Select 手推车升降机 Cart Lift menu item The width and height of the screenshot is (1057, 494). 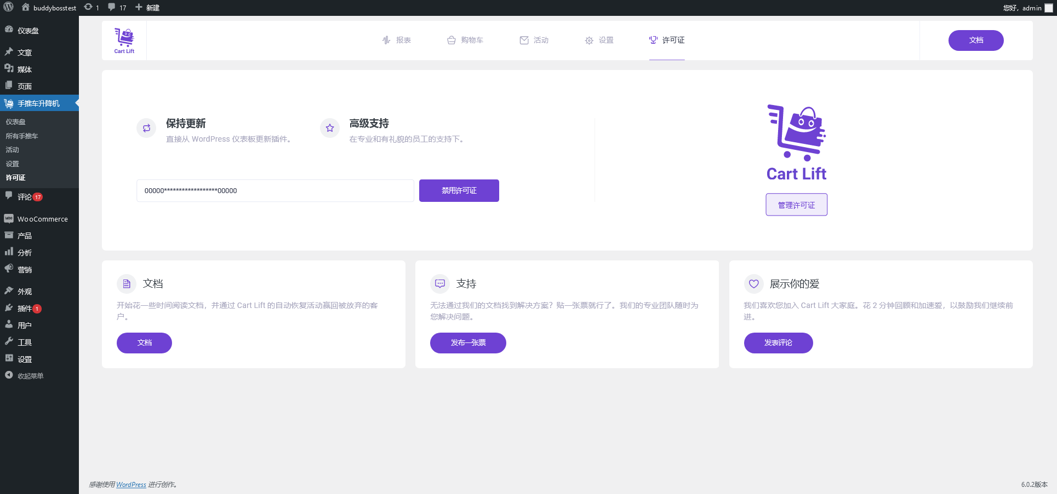point(39,103)
